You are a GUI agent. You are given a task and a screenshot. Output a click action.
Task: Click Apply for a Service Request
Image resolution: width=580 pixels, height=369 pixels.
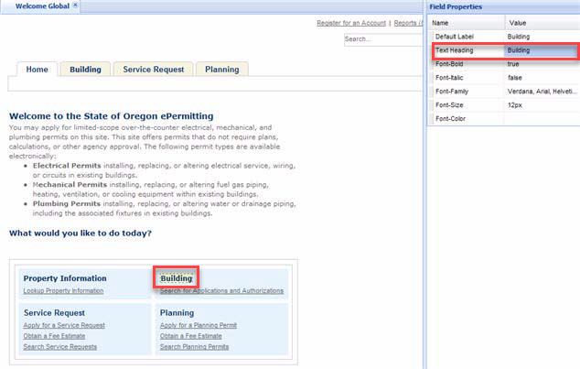coord(64,325)
